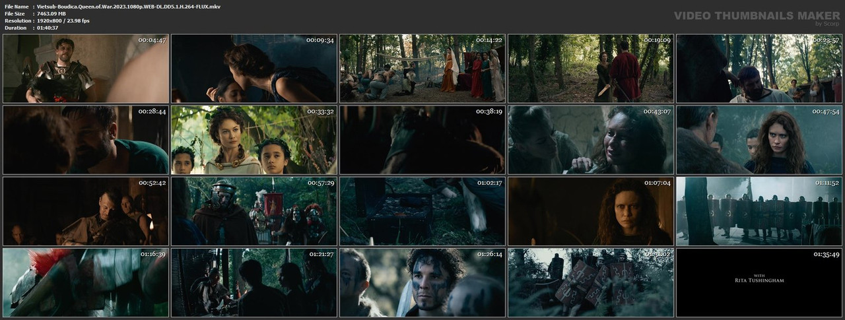Select the dark close-up thumbnail at 00:28:44
Screen dimensions: 845x320
tap(86, 140)
